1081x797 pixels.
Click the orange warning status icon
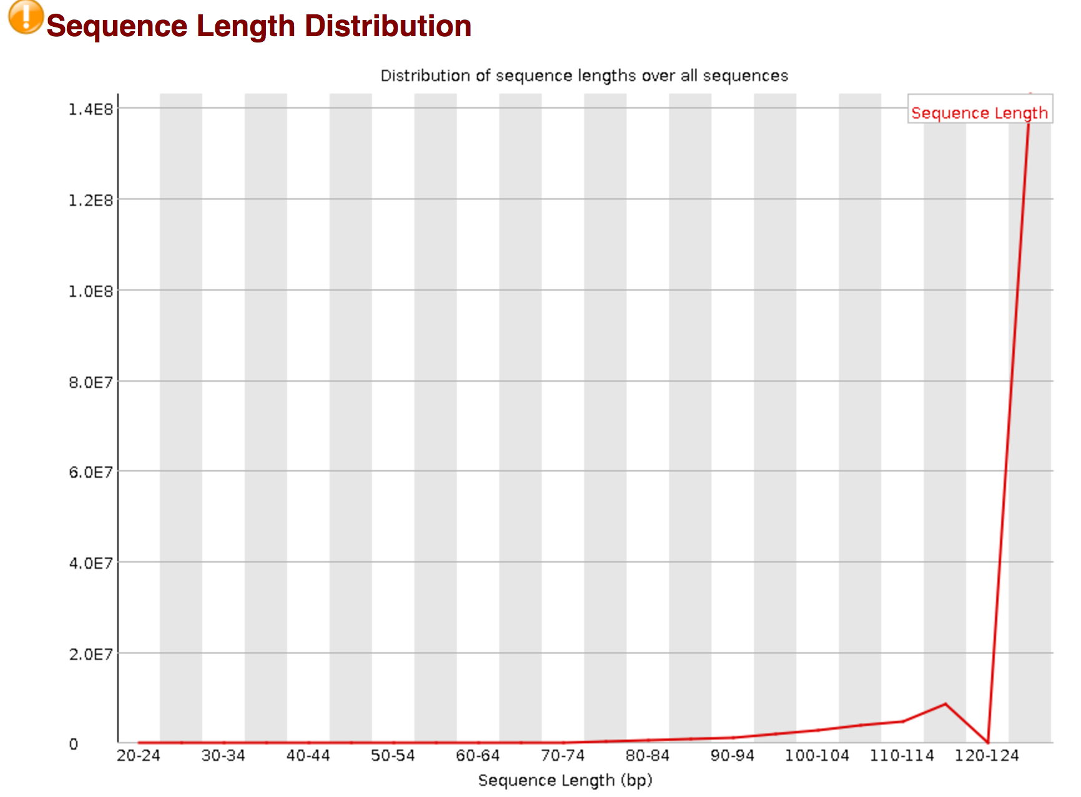point(26,17)
